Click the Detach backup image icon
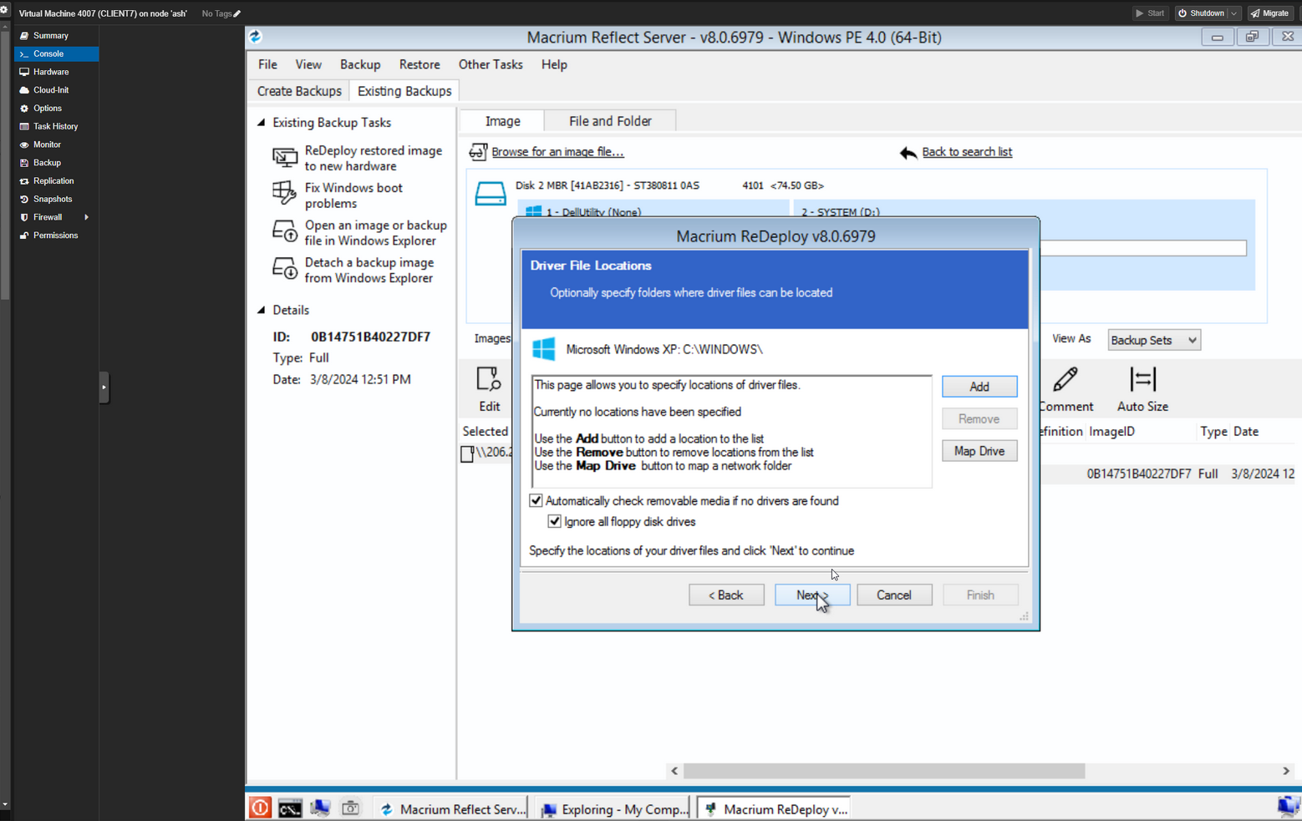This screenshot has width=1302, height=821. point(284,268)
